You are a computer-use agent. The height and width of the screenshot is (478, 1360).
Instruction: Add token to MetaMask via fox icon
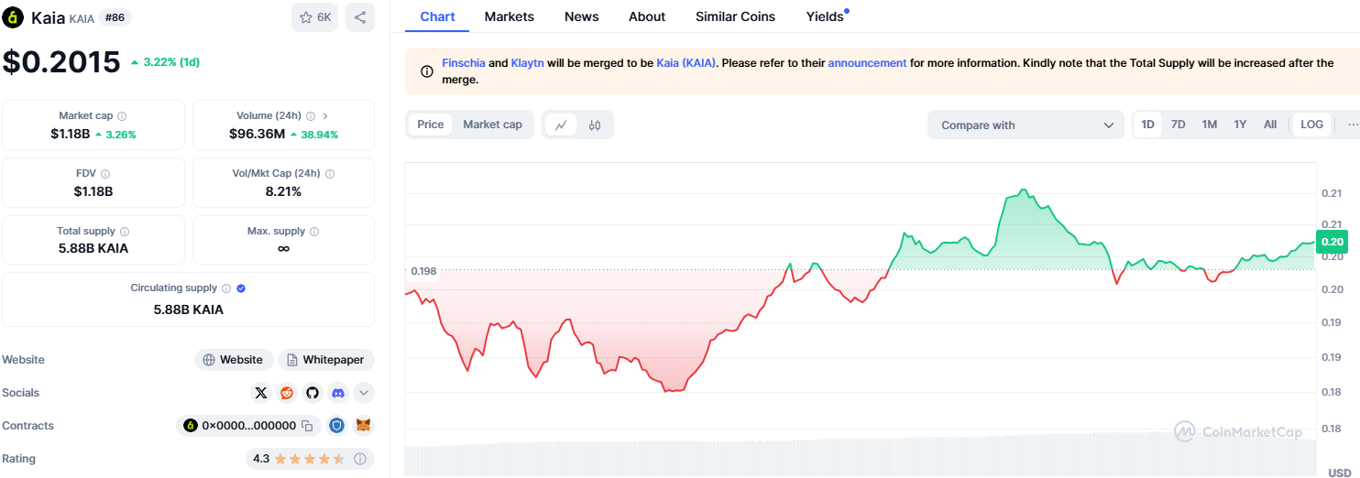pyautogui.click(x=364, y=426)
